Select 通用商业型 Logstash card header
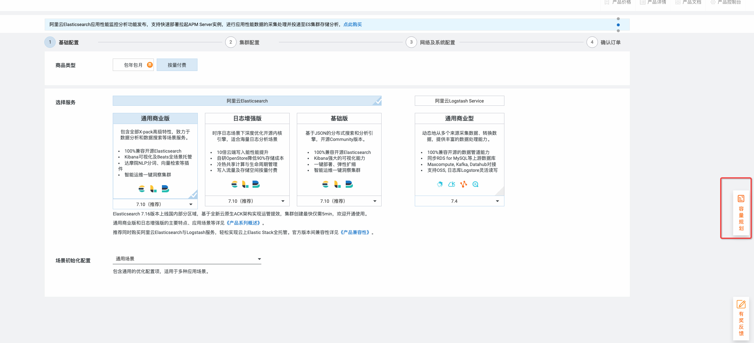 point(459,118)
